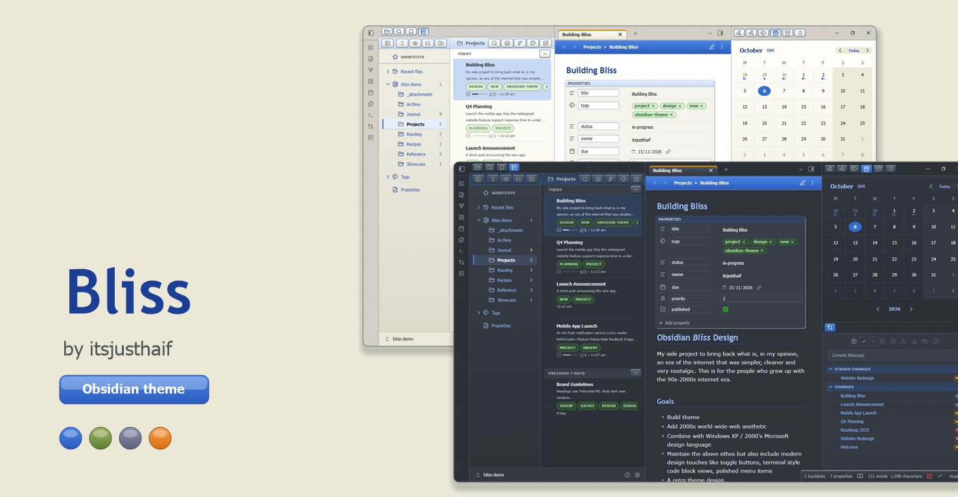This screenshot has width=958, height=497.
Task: Click the Commit Message field in source control
Action: tap(892, 355)
